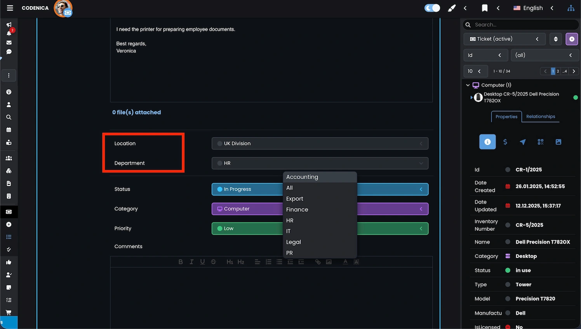Click the shopping cart icon at sidebar bottom
The width and height of the screenshot is (581, 329).
pyautogui.click(x=9, y=312)
